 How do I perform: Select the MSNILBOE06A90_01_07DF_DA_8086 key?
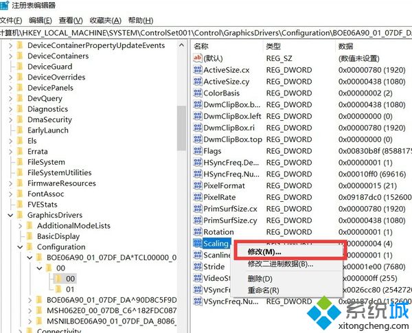click(x=111, y=321)
